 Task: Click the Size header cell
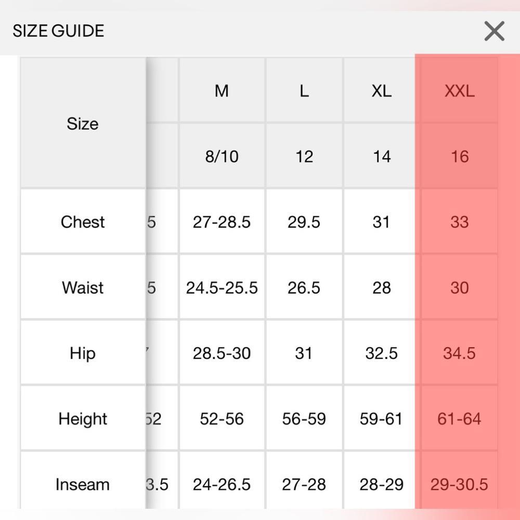point(83,124)
